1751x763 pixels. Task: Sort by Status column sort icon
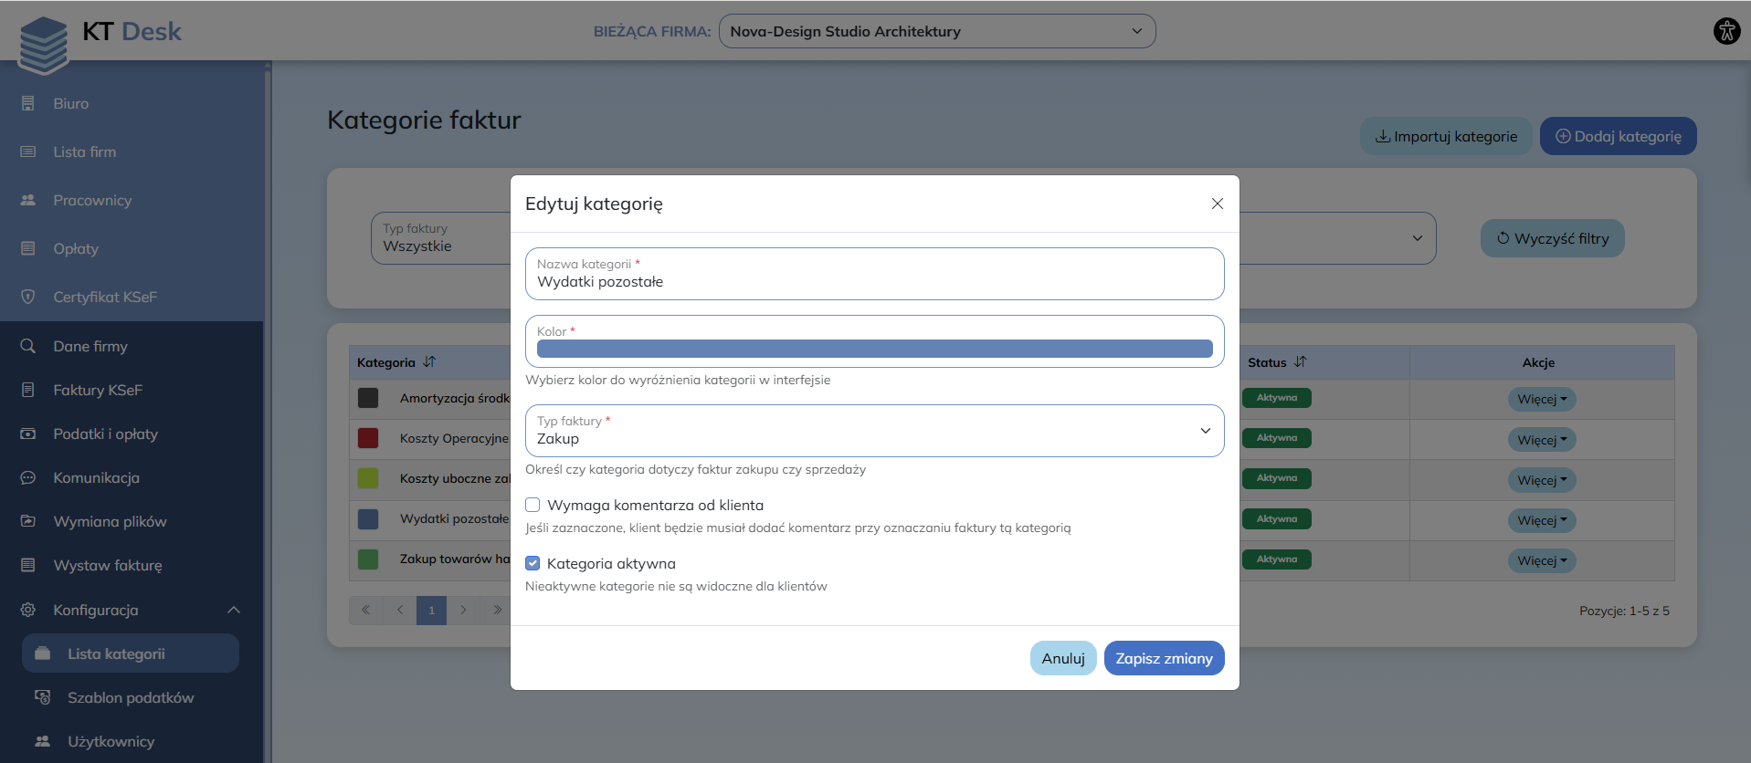(x=1300, y=362)
